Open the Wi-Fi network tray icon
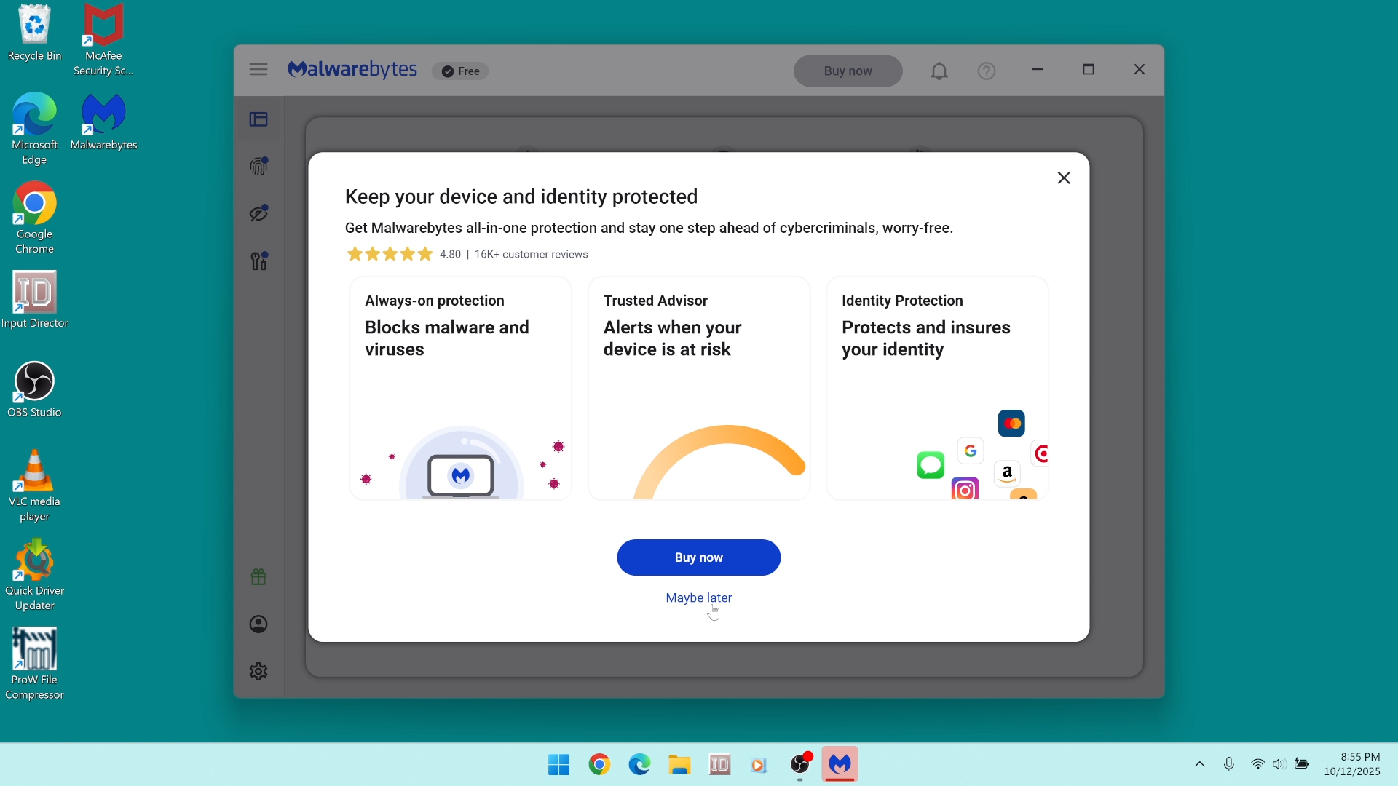 [1257, 764]
